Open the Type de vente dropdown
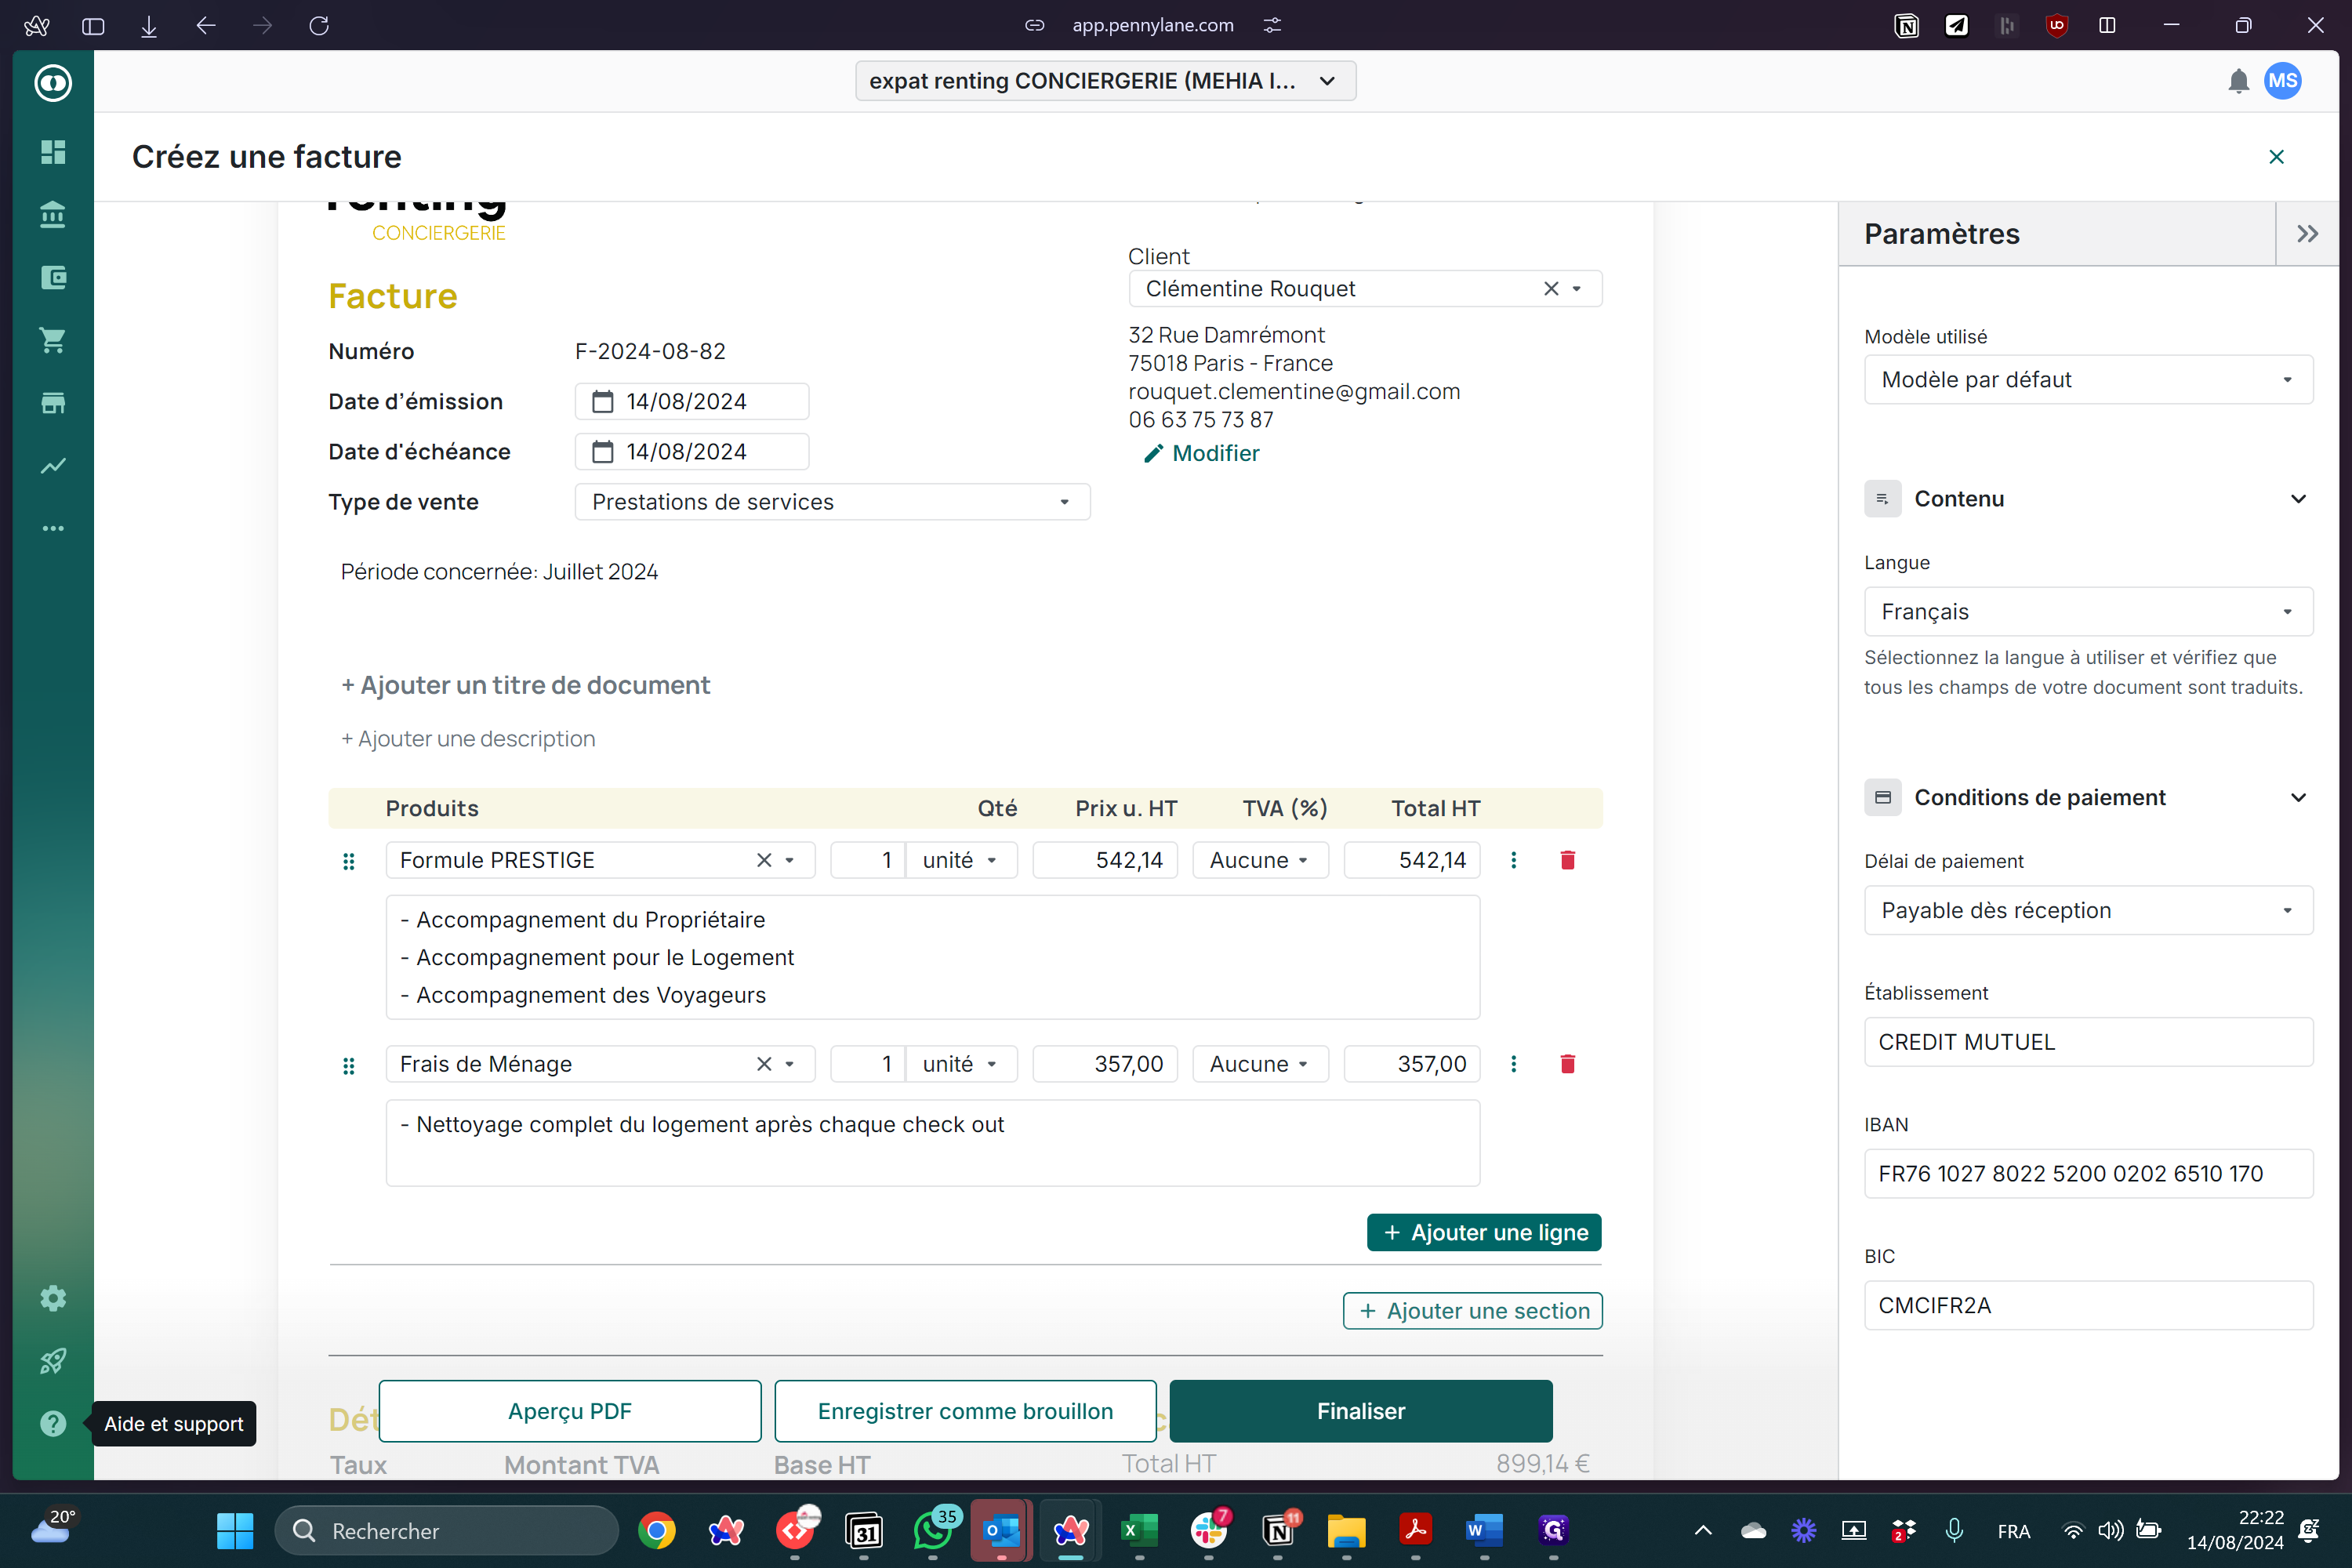 tap(832, 502)
